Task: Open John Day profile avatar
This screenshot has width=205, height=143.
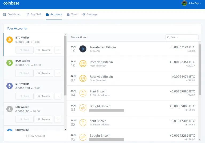Action: pos(184,3)
